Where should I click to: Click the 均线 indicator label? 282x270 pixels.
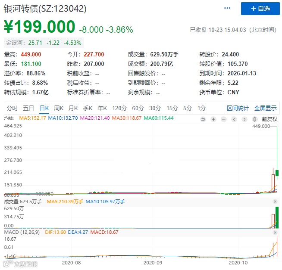pos(9,118)
